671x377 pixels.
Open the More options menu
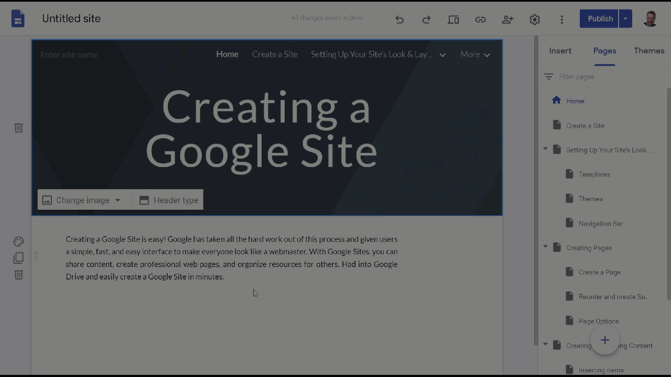click(x=561, y=19)
